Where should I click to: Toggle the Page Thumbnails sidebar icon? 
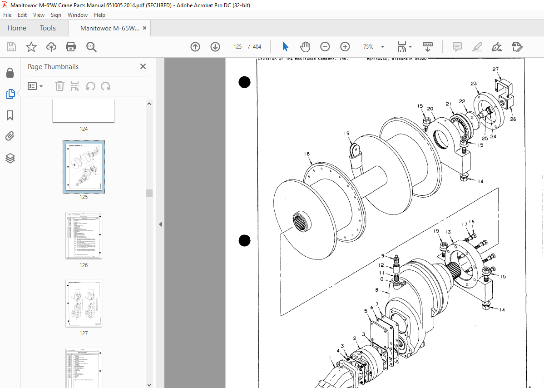[x=10, y=94]
